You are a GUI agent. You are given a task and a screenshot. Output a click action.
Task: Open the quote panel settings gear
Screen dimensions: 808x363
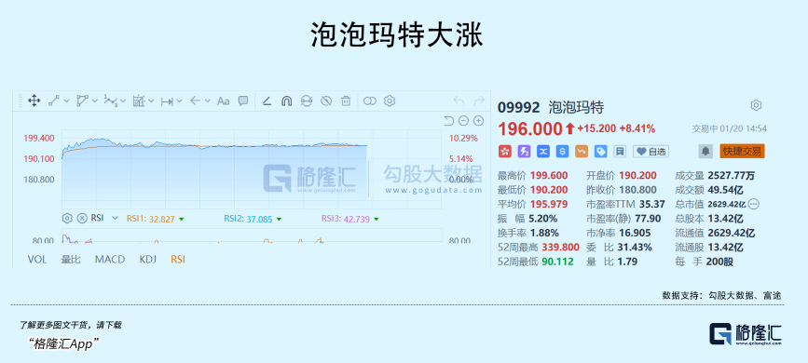(756, 105)
